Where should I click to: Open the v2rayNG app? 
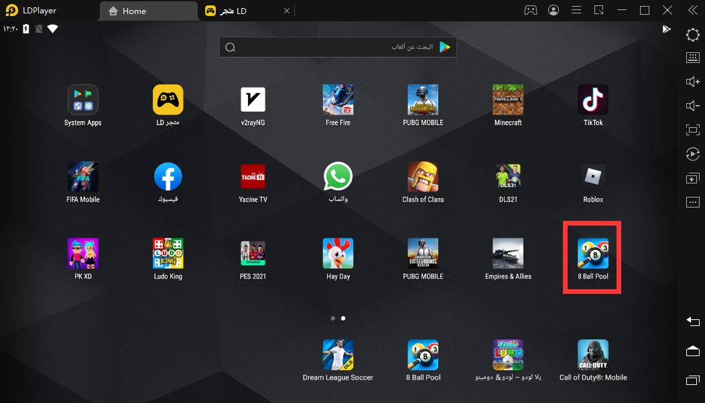253,100
